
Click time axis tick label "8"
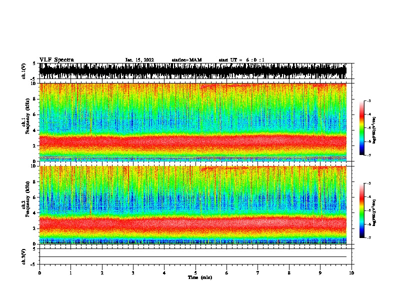pyautogui.click(x=289, y=273)
